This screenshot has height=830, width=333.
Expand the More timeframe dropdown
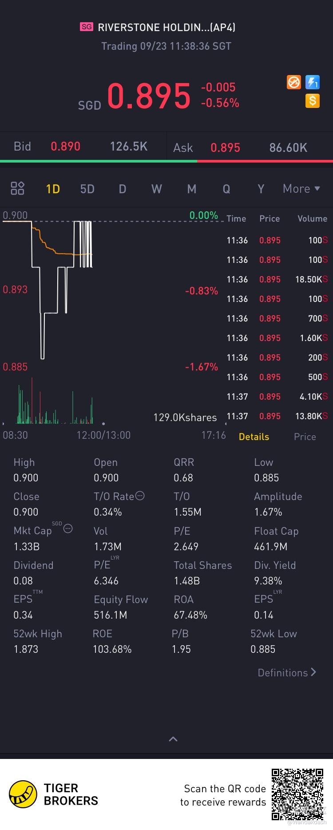tap(301, 189)
